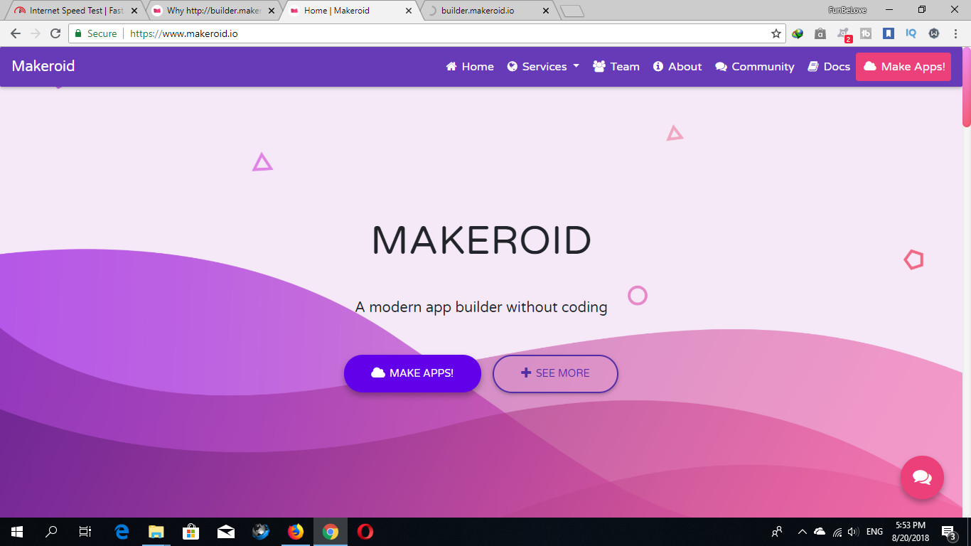The height and width of the screenshot is (546, 971).
Task: Visit the Community link
Action: [x=755, y=67]
